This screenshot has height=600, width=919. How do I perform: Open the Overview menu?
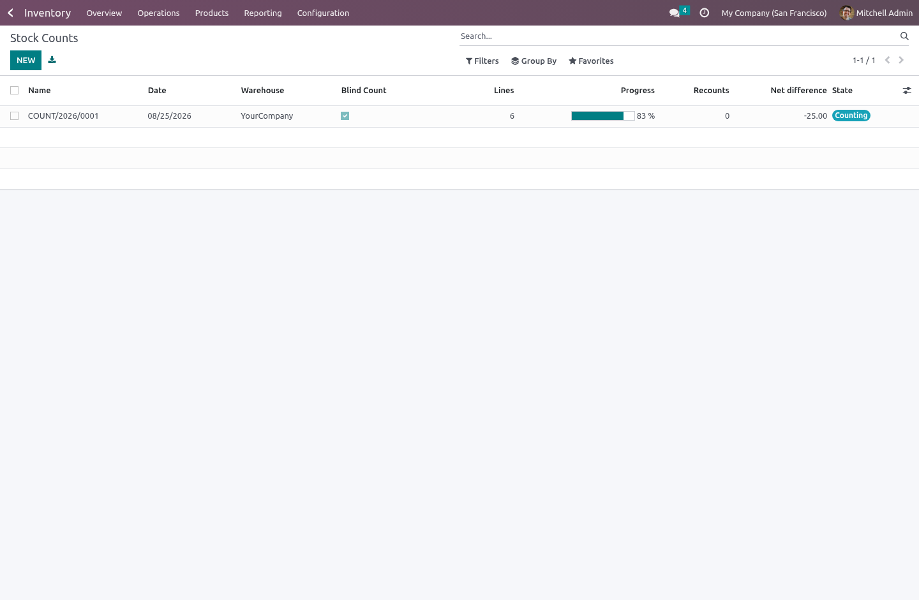(104, 13)
